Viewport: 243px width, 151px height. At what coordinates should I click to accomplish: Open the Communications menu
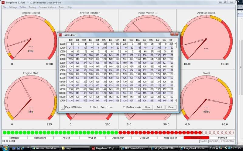click(x=47, y=7)
